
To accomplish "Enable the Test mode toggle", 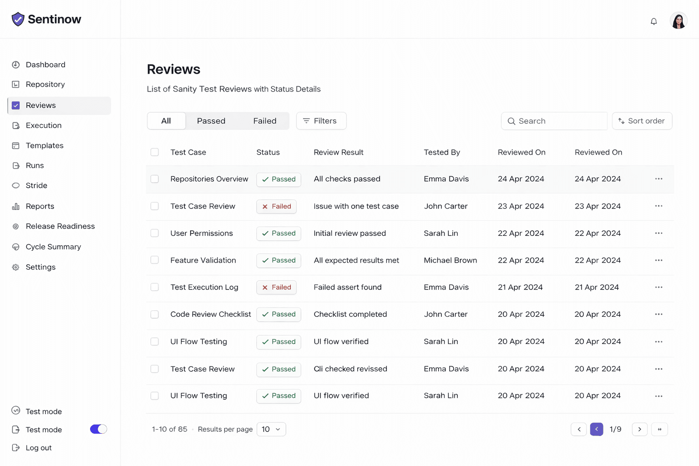I will 98,429.
